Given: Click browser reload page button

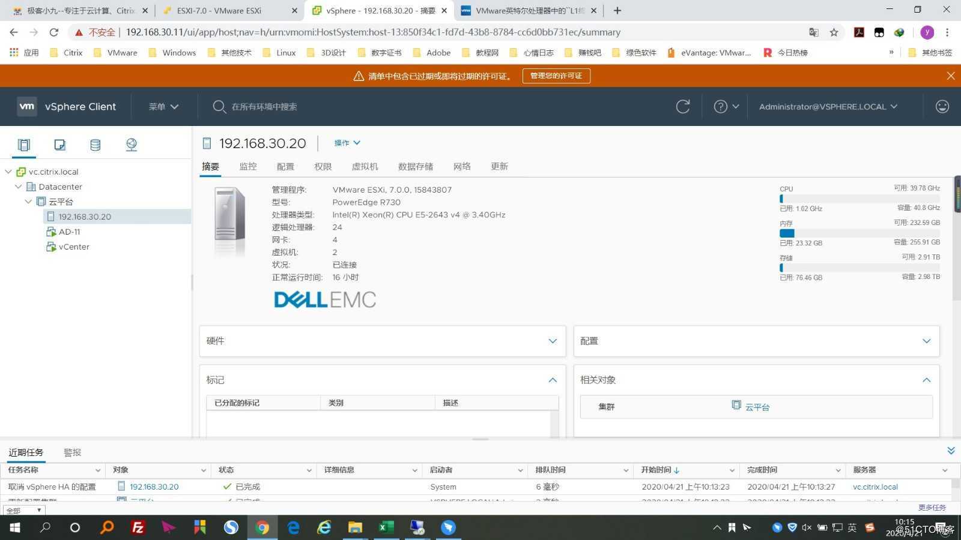Looking at the screenshot, I should coord(53,32).
